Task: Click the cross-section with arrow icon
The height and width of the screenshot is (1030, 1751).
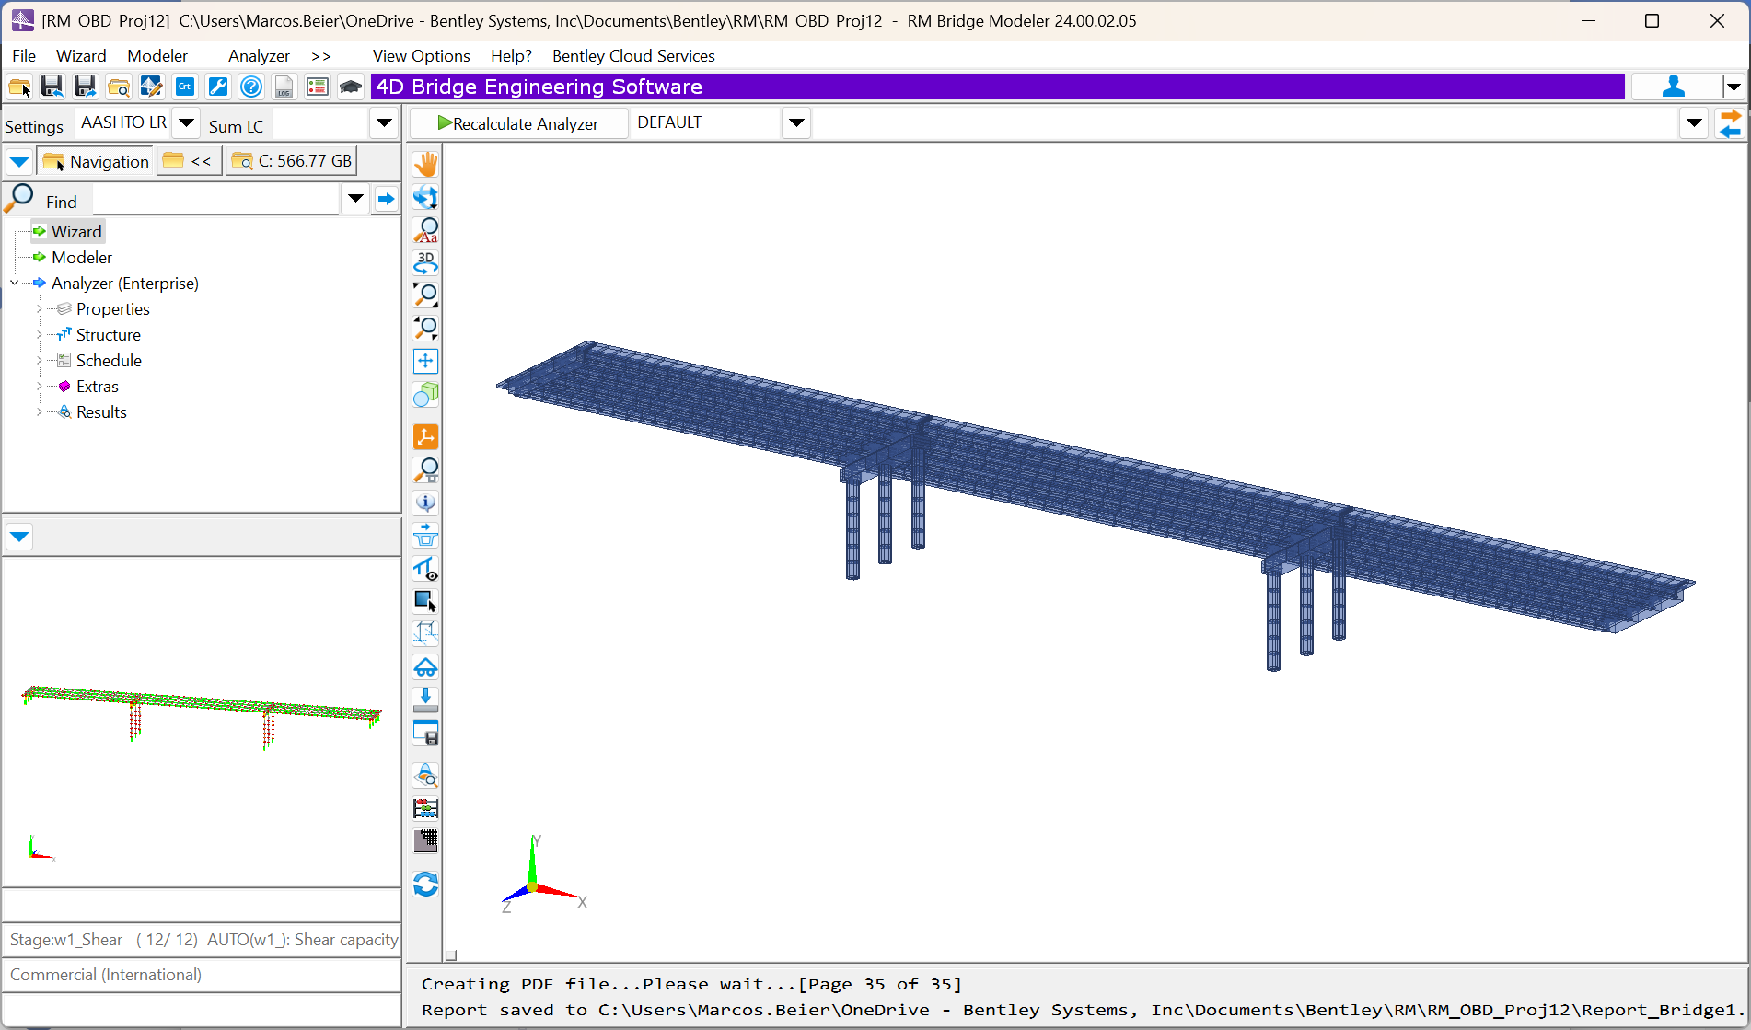Action: tap(425, 535)
